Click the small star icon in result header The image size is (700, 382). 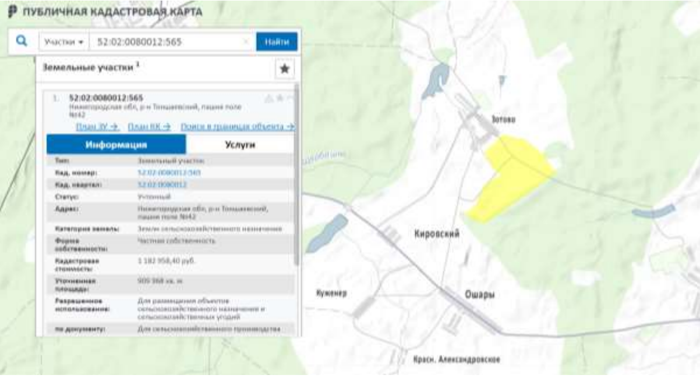coord(280,98)
